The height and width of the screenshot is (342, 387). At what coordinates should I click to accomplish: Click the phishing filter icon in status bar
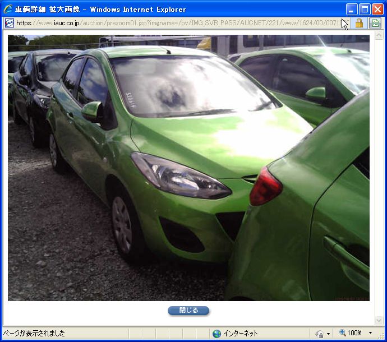[x=320, y=333]
